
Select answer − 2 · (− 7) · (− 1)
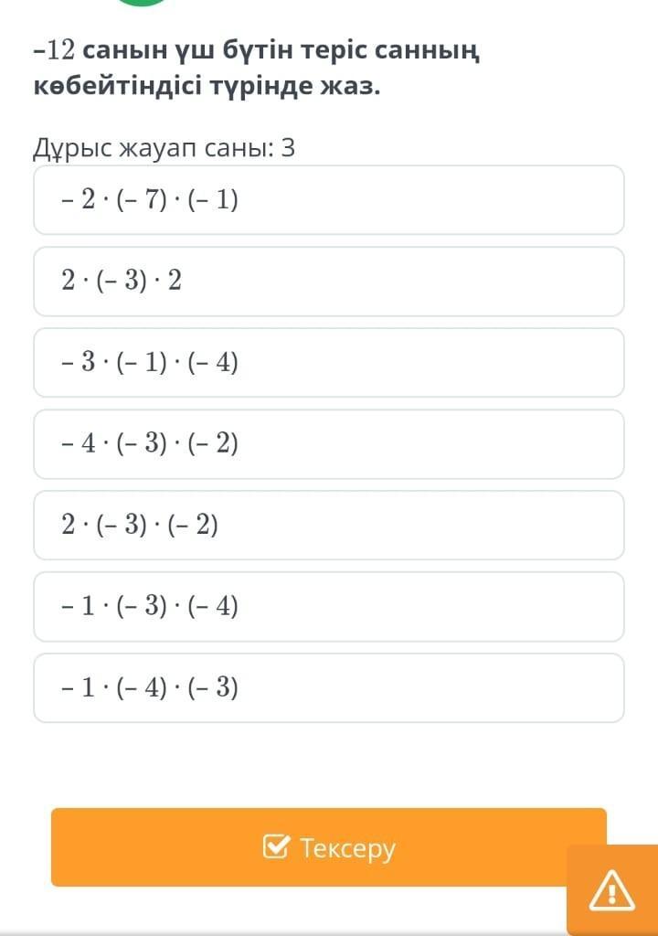pyautogui.click(x=329, y=200)
